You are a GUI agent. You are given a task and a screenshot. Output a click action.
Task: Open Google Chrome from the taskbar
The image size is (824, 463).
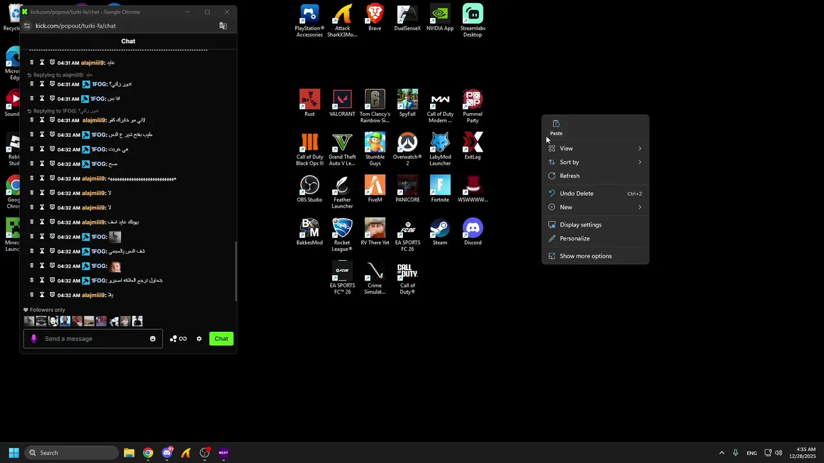148,453
